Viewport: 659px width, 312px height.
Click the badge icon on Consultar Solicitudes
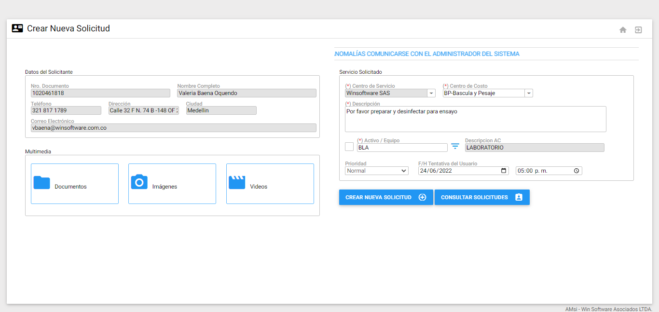coord(519,197)
